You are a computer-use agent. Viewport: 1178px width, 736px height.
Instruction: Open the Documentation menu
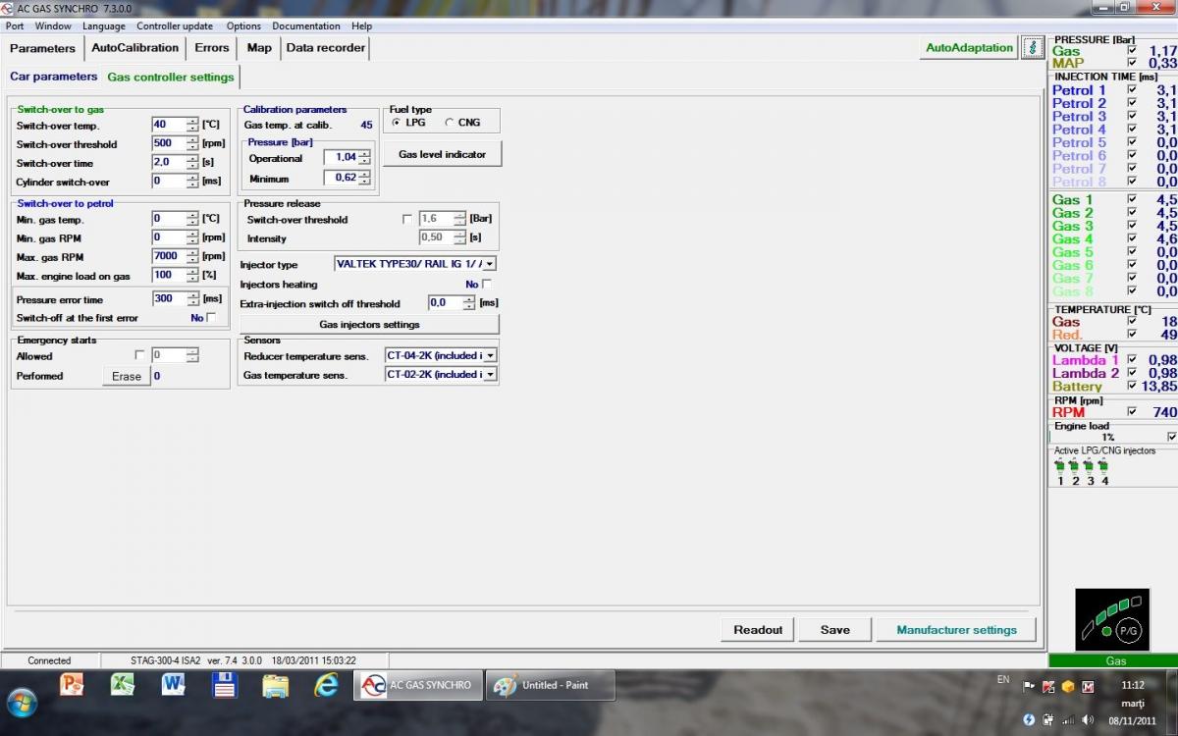[x=306, y=26]
